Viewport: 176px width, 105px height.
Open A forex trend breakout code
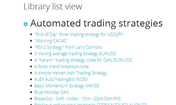point(62,66)
